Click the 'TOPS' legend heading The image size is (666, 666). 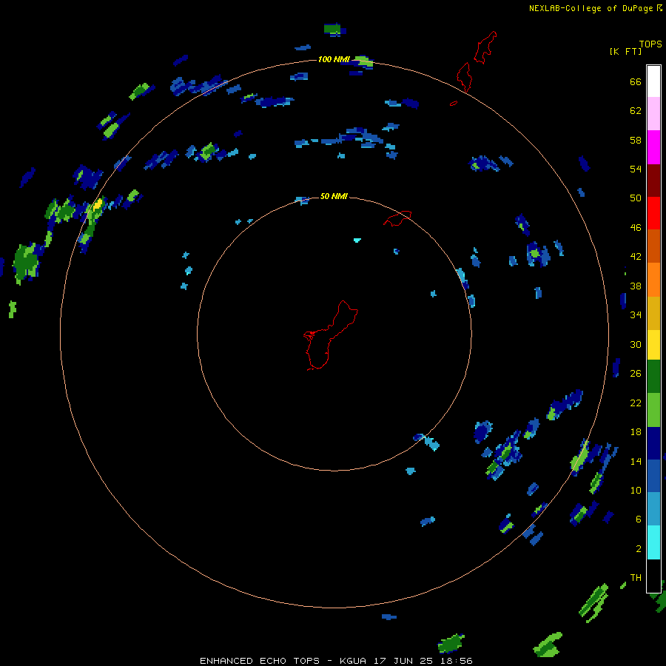(x=650, y=44)
